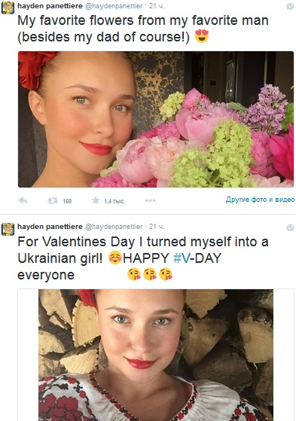Click the retweet count 160
This screenshot has height=421, width=296.
[67, 201]
